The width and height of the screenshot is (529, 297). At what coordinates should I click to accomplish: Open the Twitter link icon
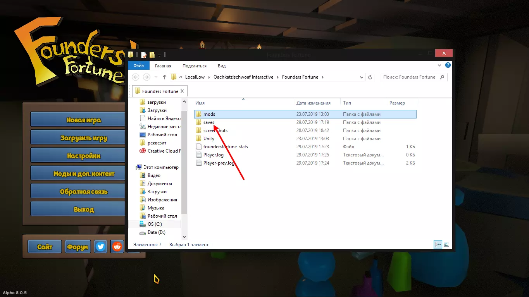(101, 246)
